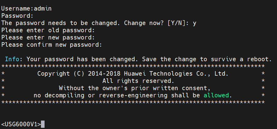Click the word "admin" after Username
Viewport: 277px width, 129px height.
pos(42,8)
